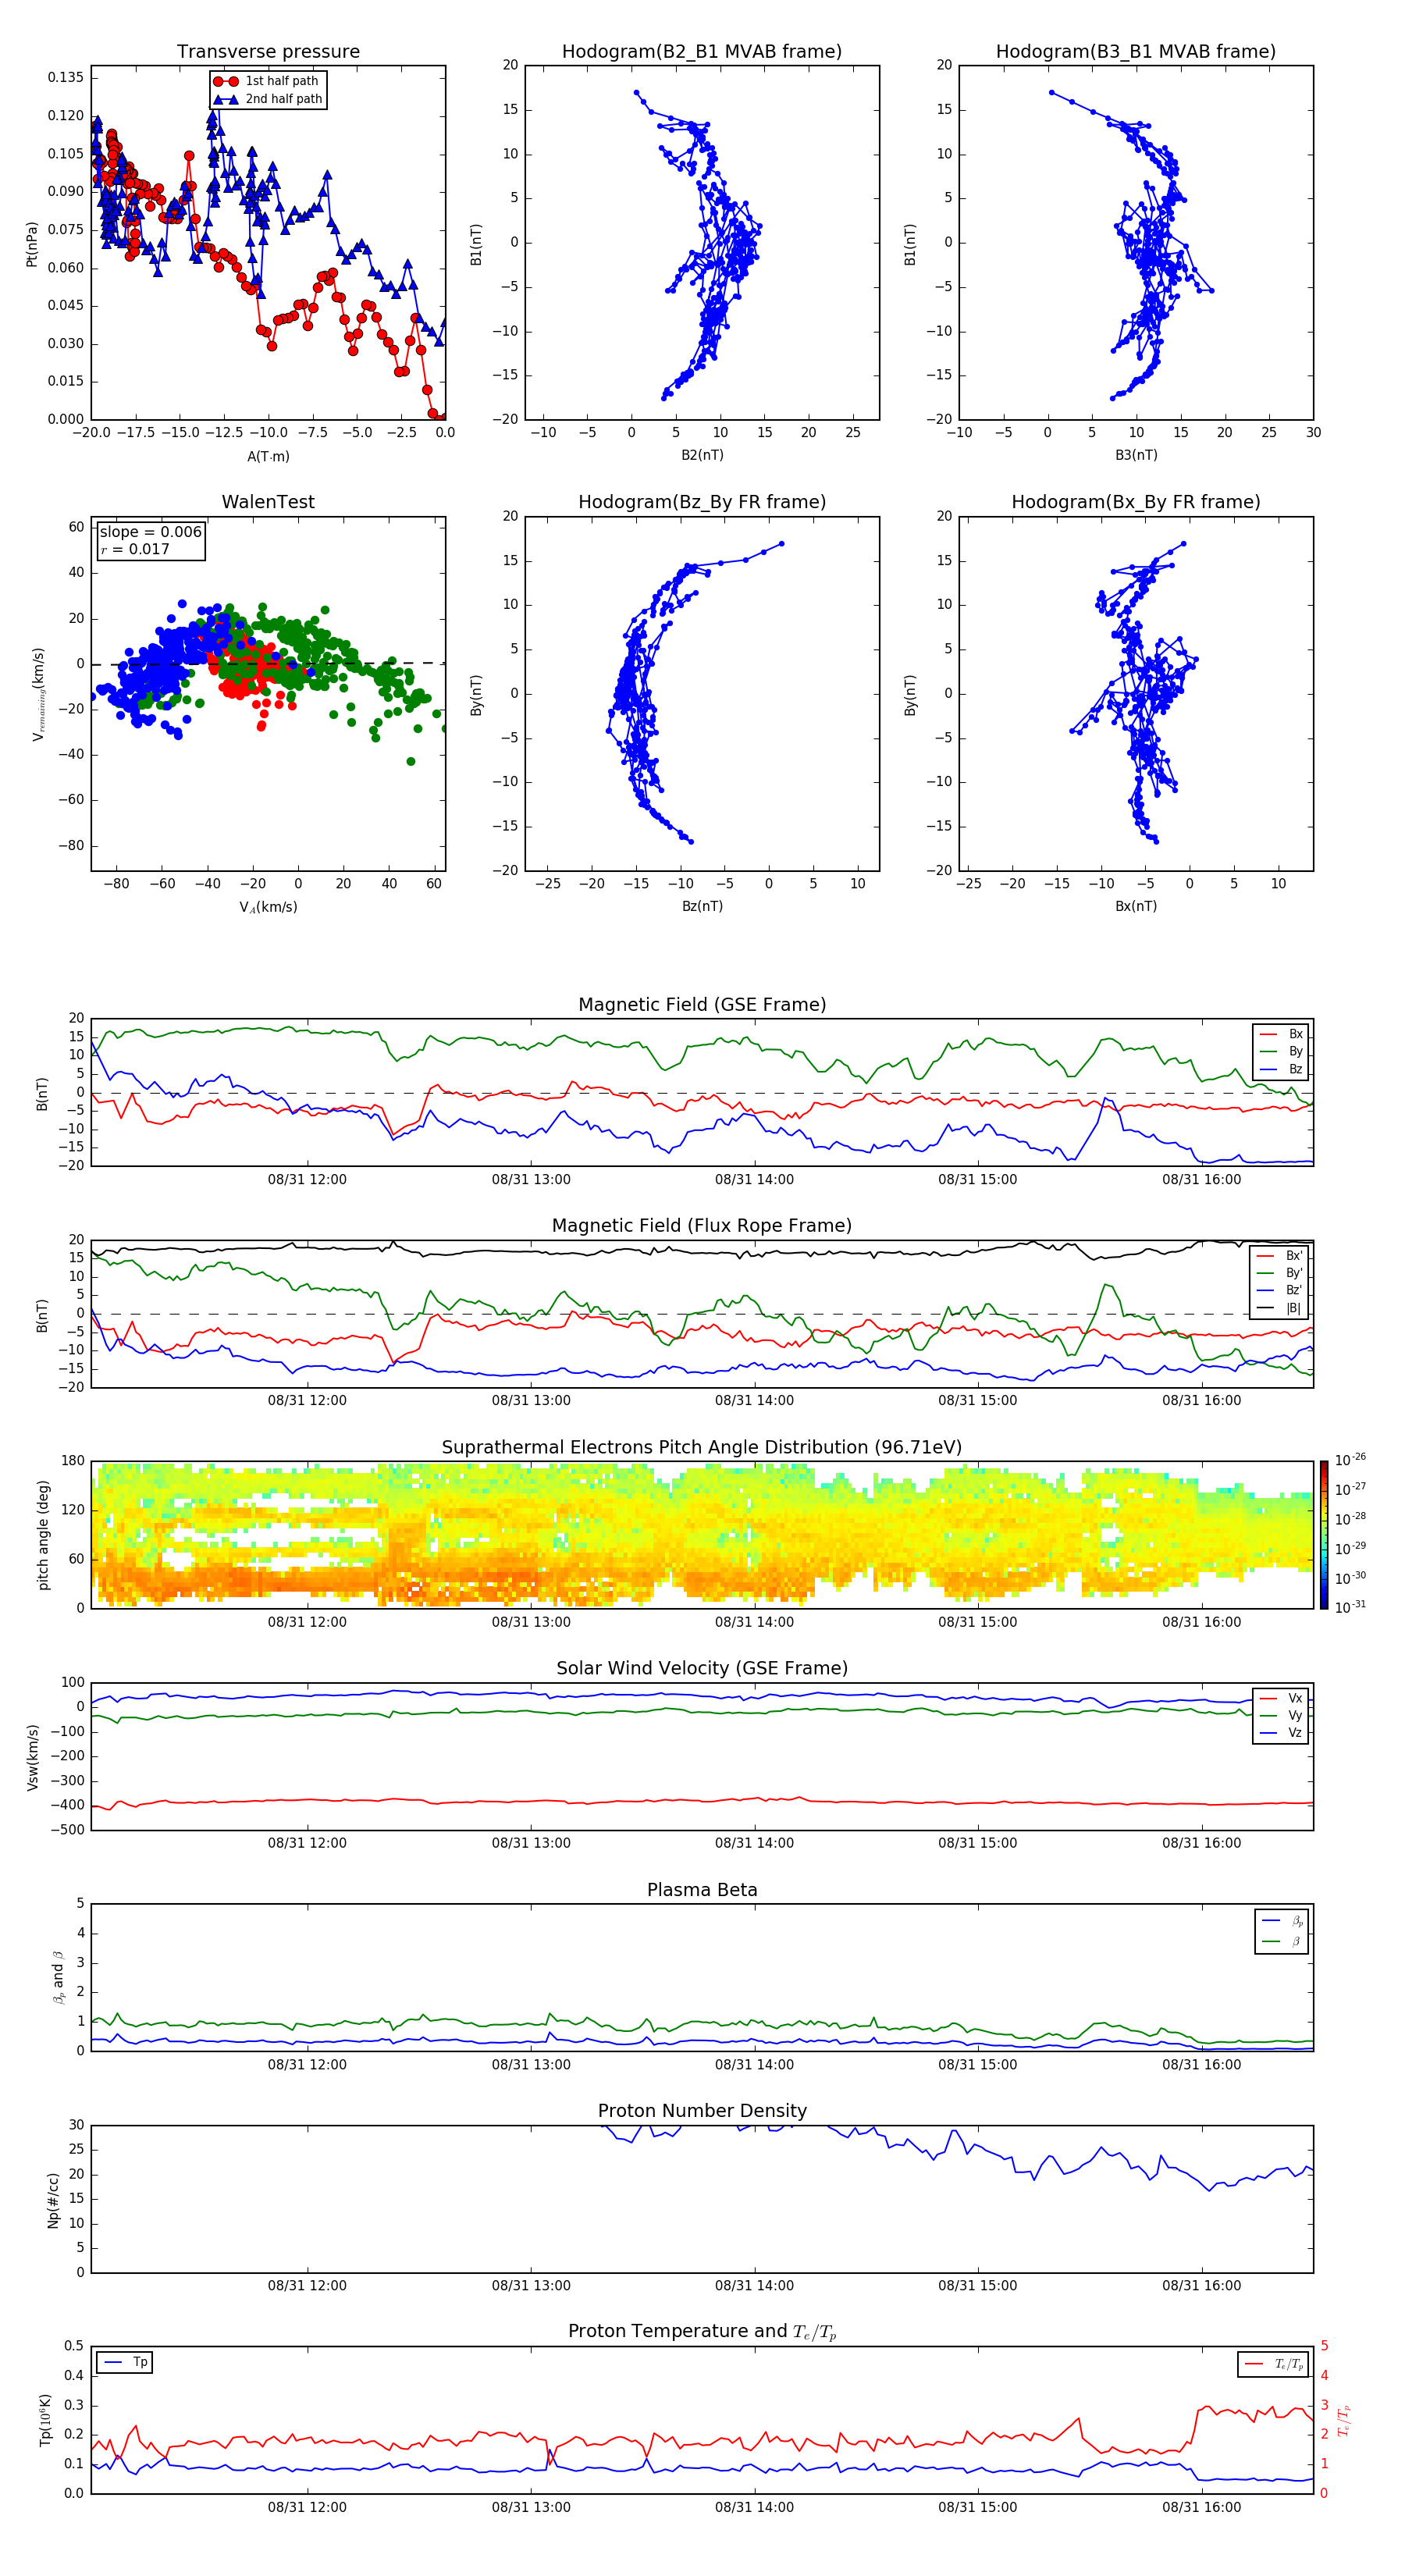Click the Tp legend entry in temperature panel
The image size is (1405, 2576).
[125, 2362]
